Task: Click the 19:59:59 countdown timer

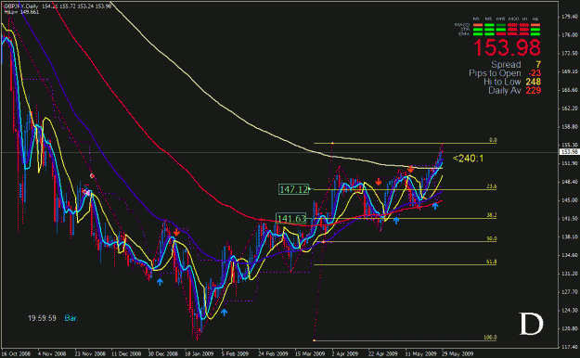Action: click(42, 318)
